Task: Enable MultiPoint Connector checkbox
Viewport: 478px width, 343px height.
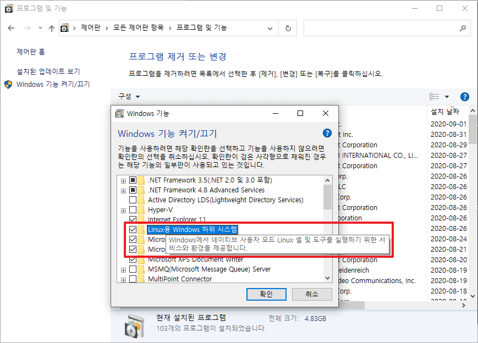Action: pyautogui.click(x=133, y=279)
